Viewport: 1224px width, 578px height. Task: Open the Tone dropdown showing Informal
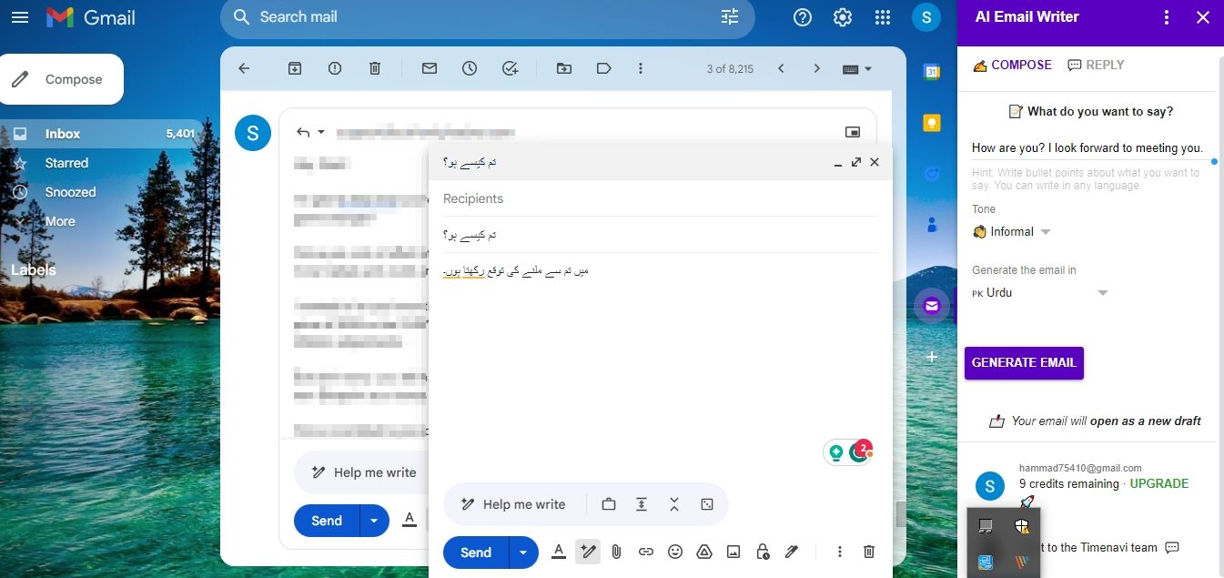point(1012,232)
